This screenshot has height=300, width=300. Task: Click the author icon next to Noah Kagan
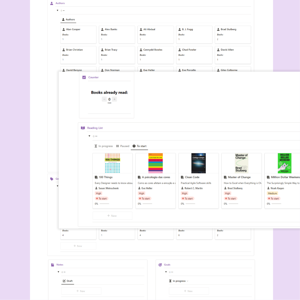pyautogui.click(x=268, y=188)
